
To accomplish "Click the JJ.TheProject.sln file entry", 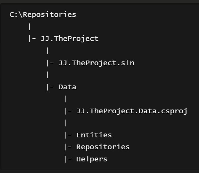I will click(96, 63).
